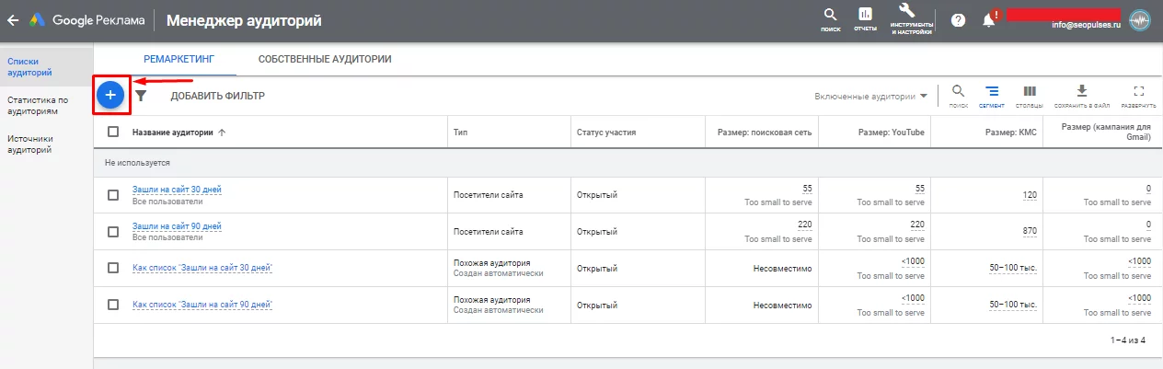
Task: Toggle the select-all header checkbox
Action: tap(113, 132)
